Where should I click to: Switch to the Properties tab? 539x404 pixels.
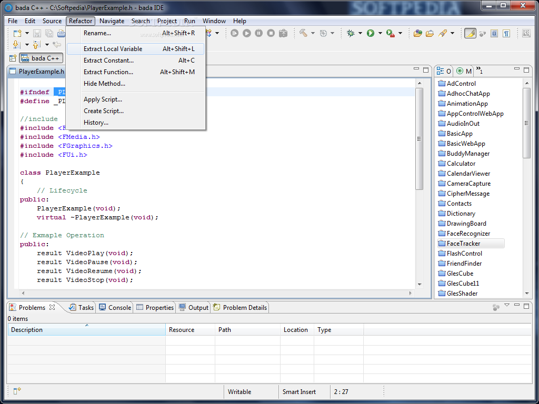pyautogui.click(x=155, y=307)
